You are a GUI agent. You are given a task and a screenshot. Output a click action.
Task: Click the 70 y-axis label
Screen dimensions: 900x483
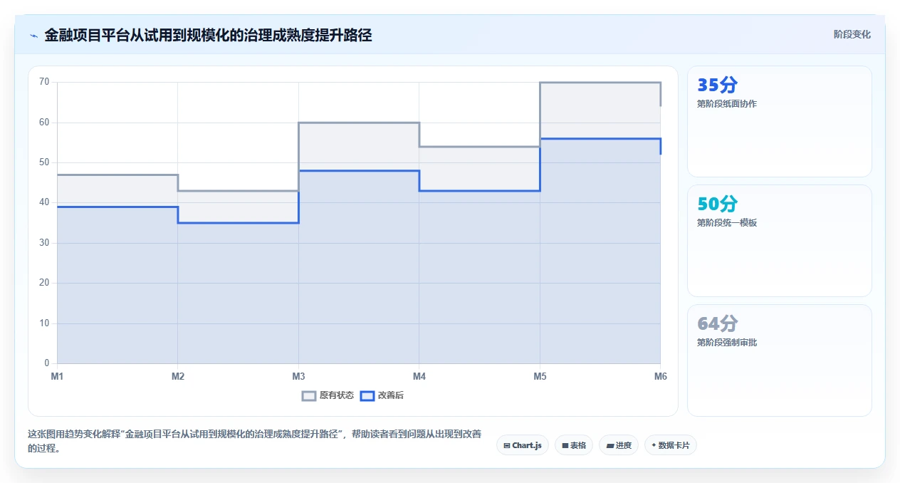point(44,82)
